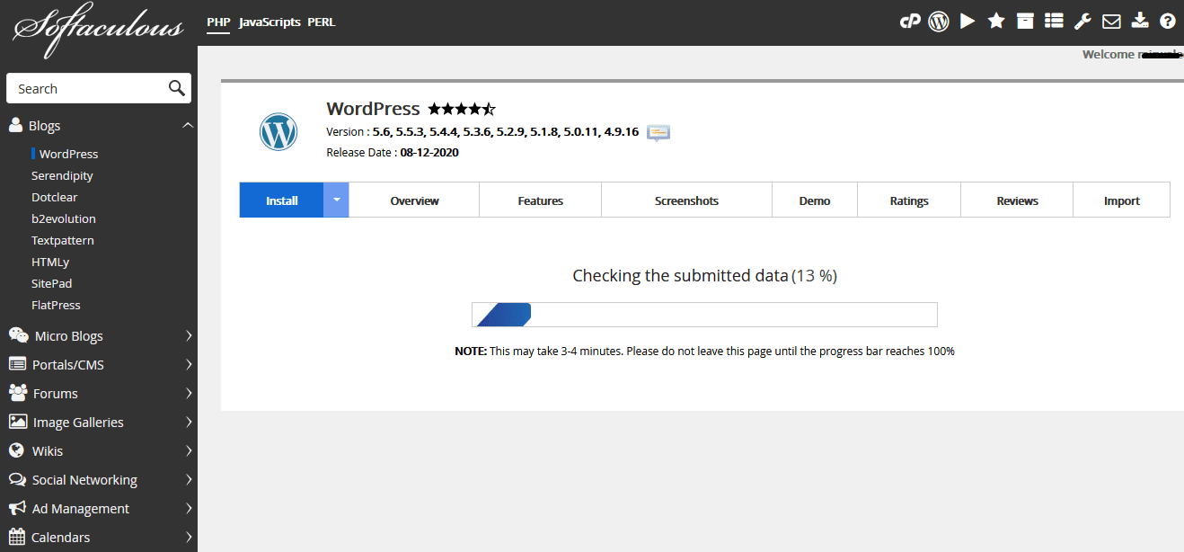Open the Install button dropdown arrow
Image resolution: width=1184 pixels, height=552 pixels.
336,200
